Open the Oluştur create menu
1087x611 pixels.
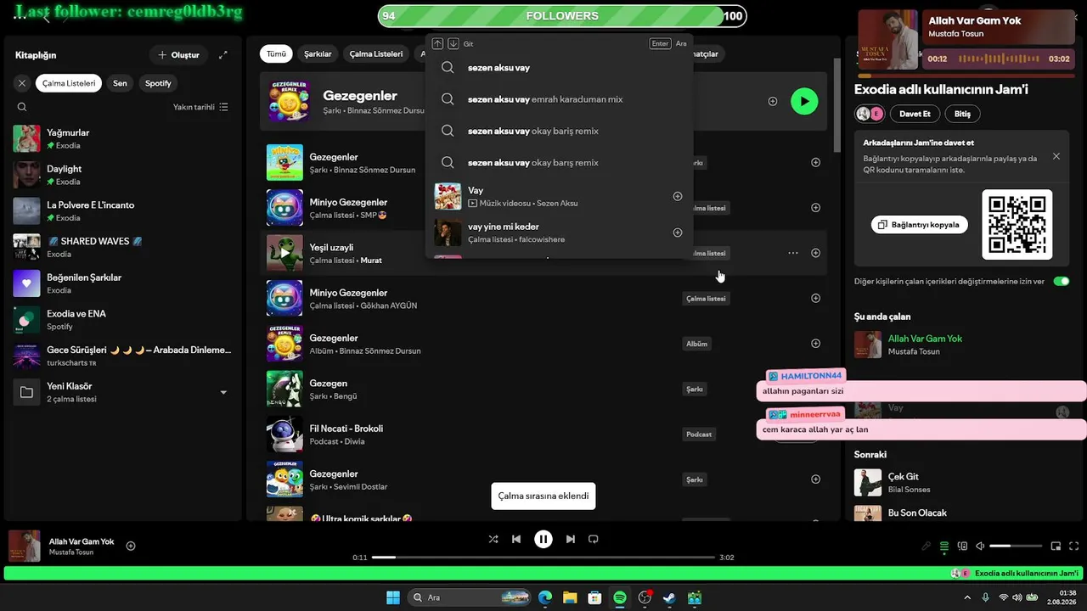click(x=178, y=55)
